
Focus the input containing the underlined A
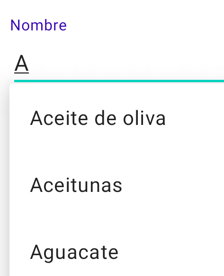(x=119, y=64)
